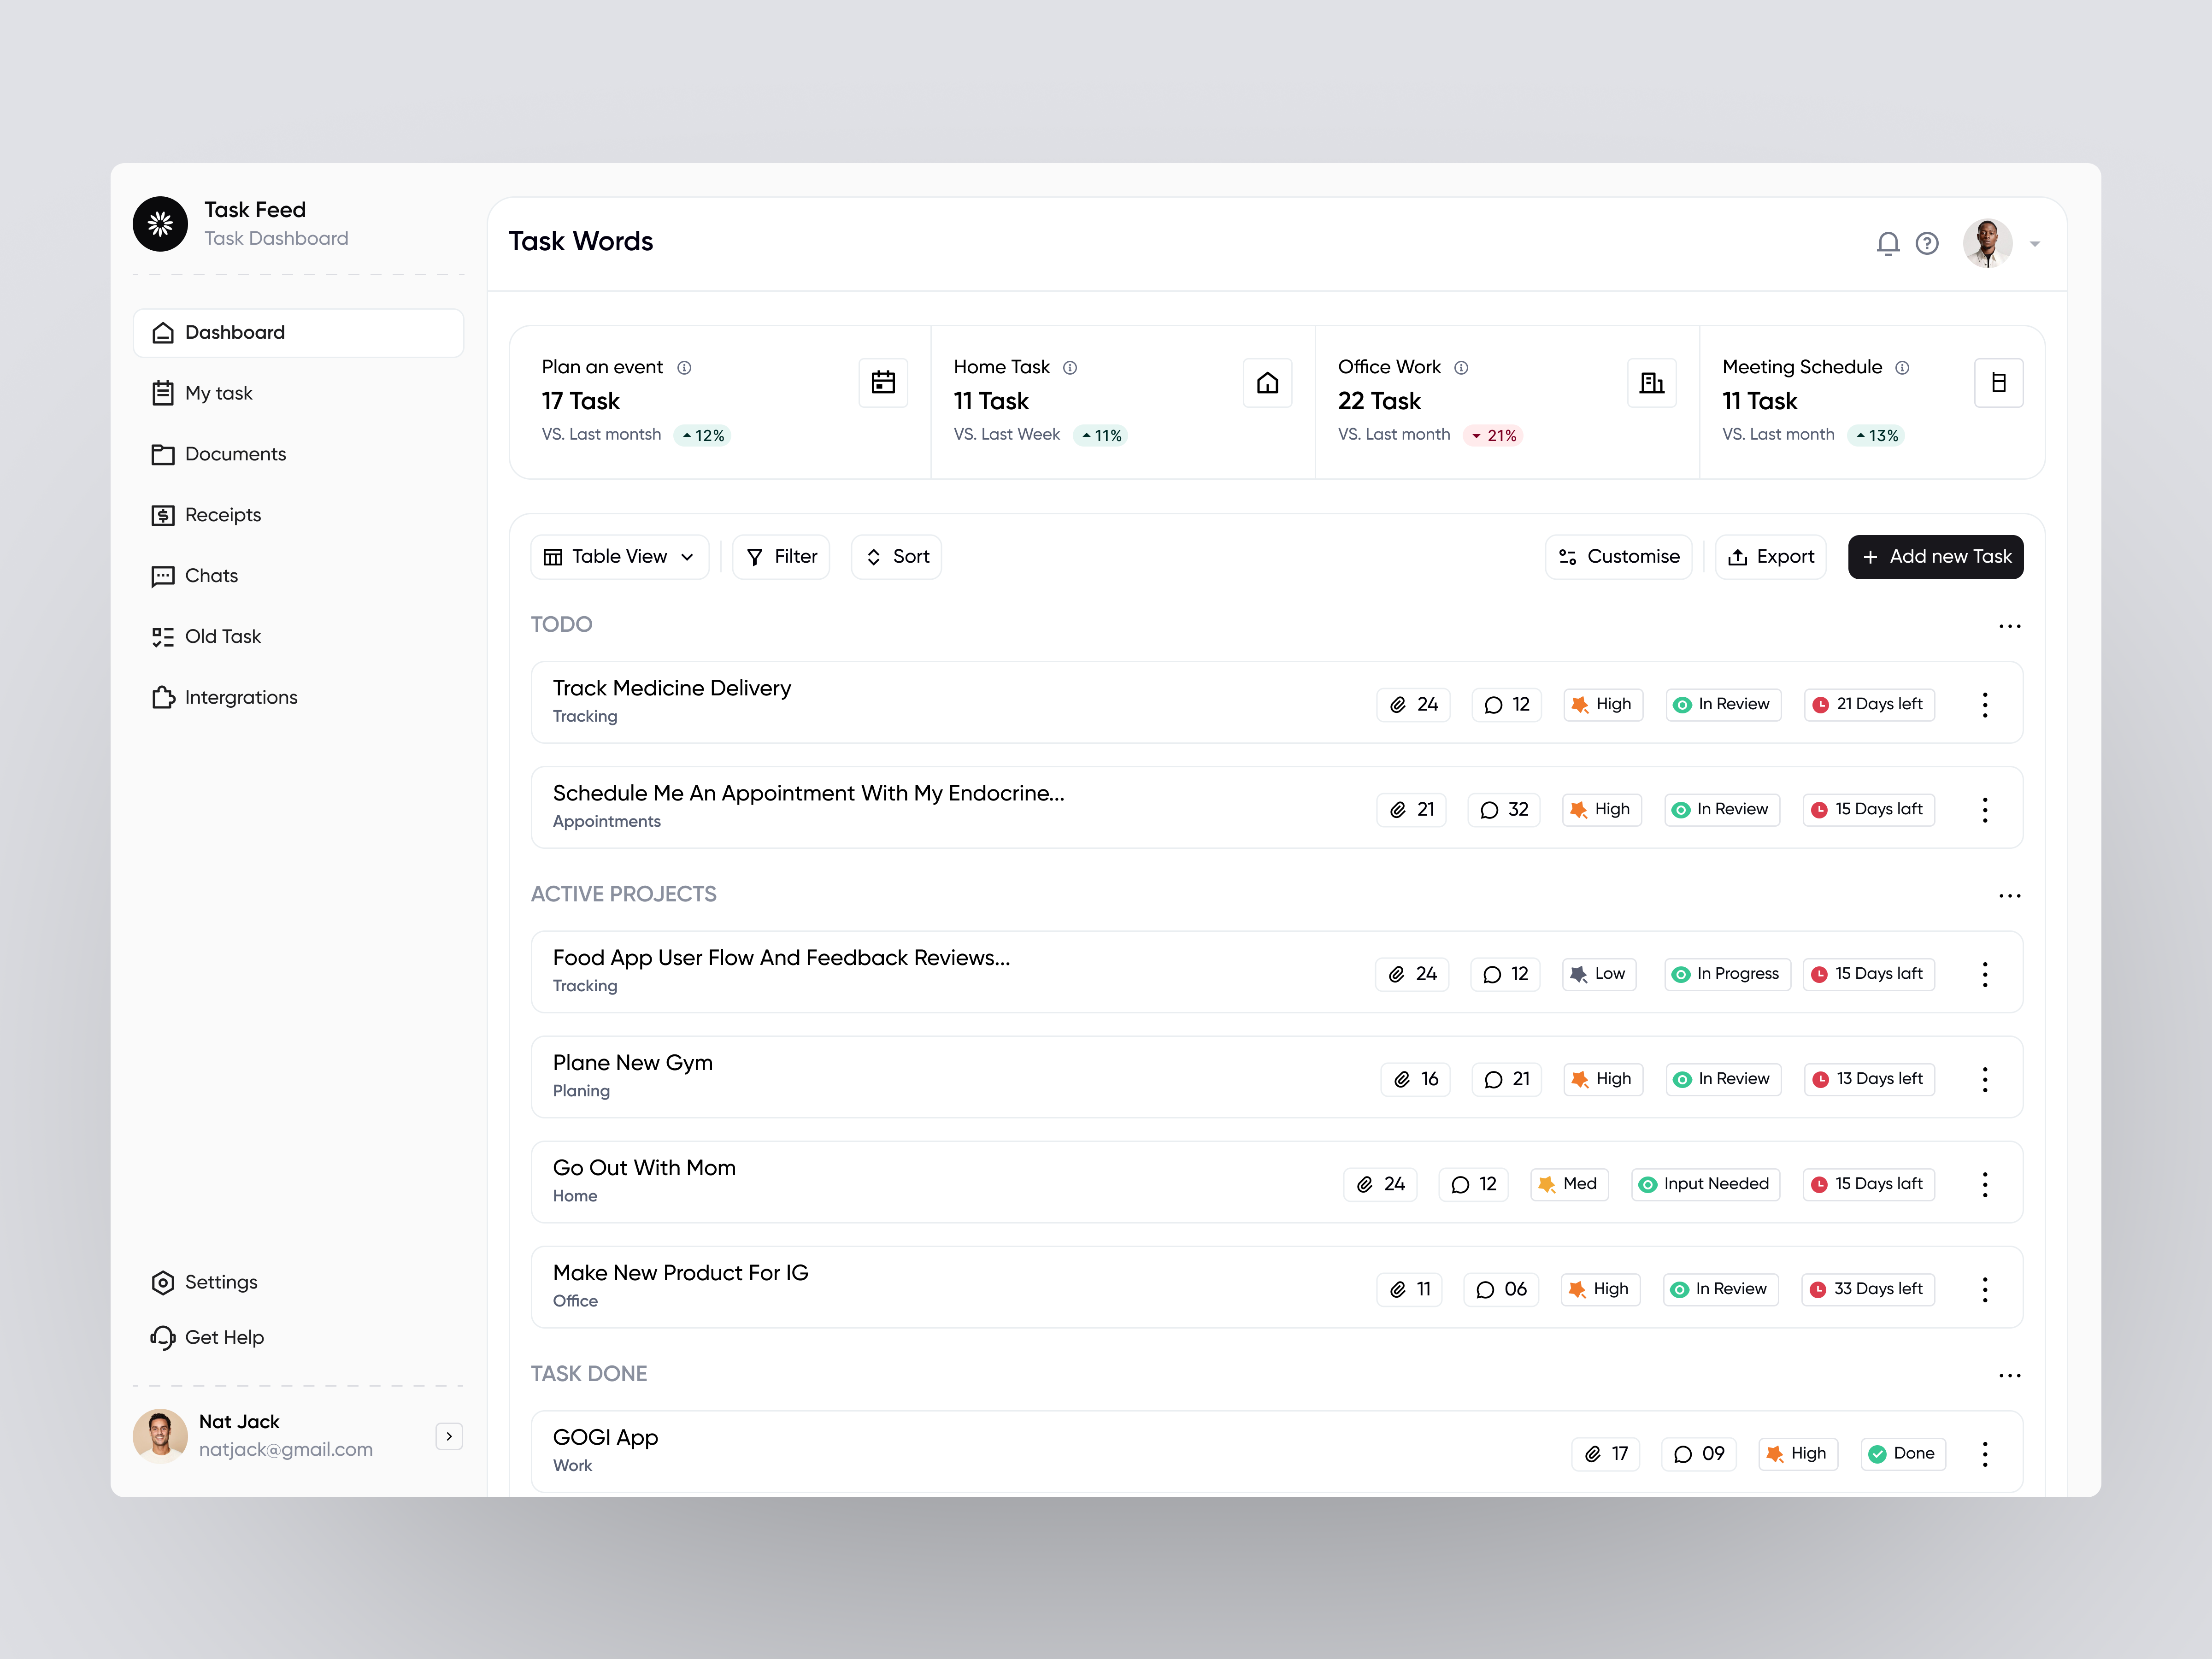Expand the Table View dropdown
The height and width of the screenshot is (1659, 2212).
click(x=619, y=557)
